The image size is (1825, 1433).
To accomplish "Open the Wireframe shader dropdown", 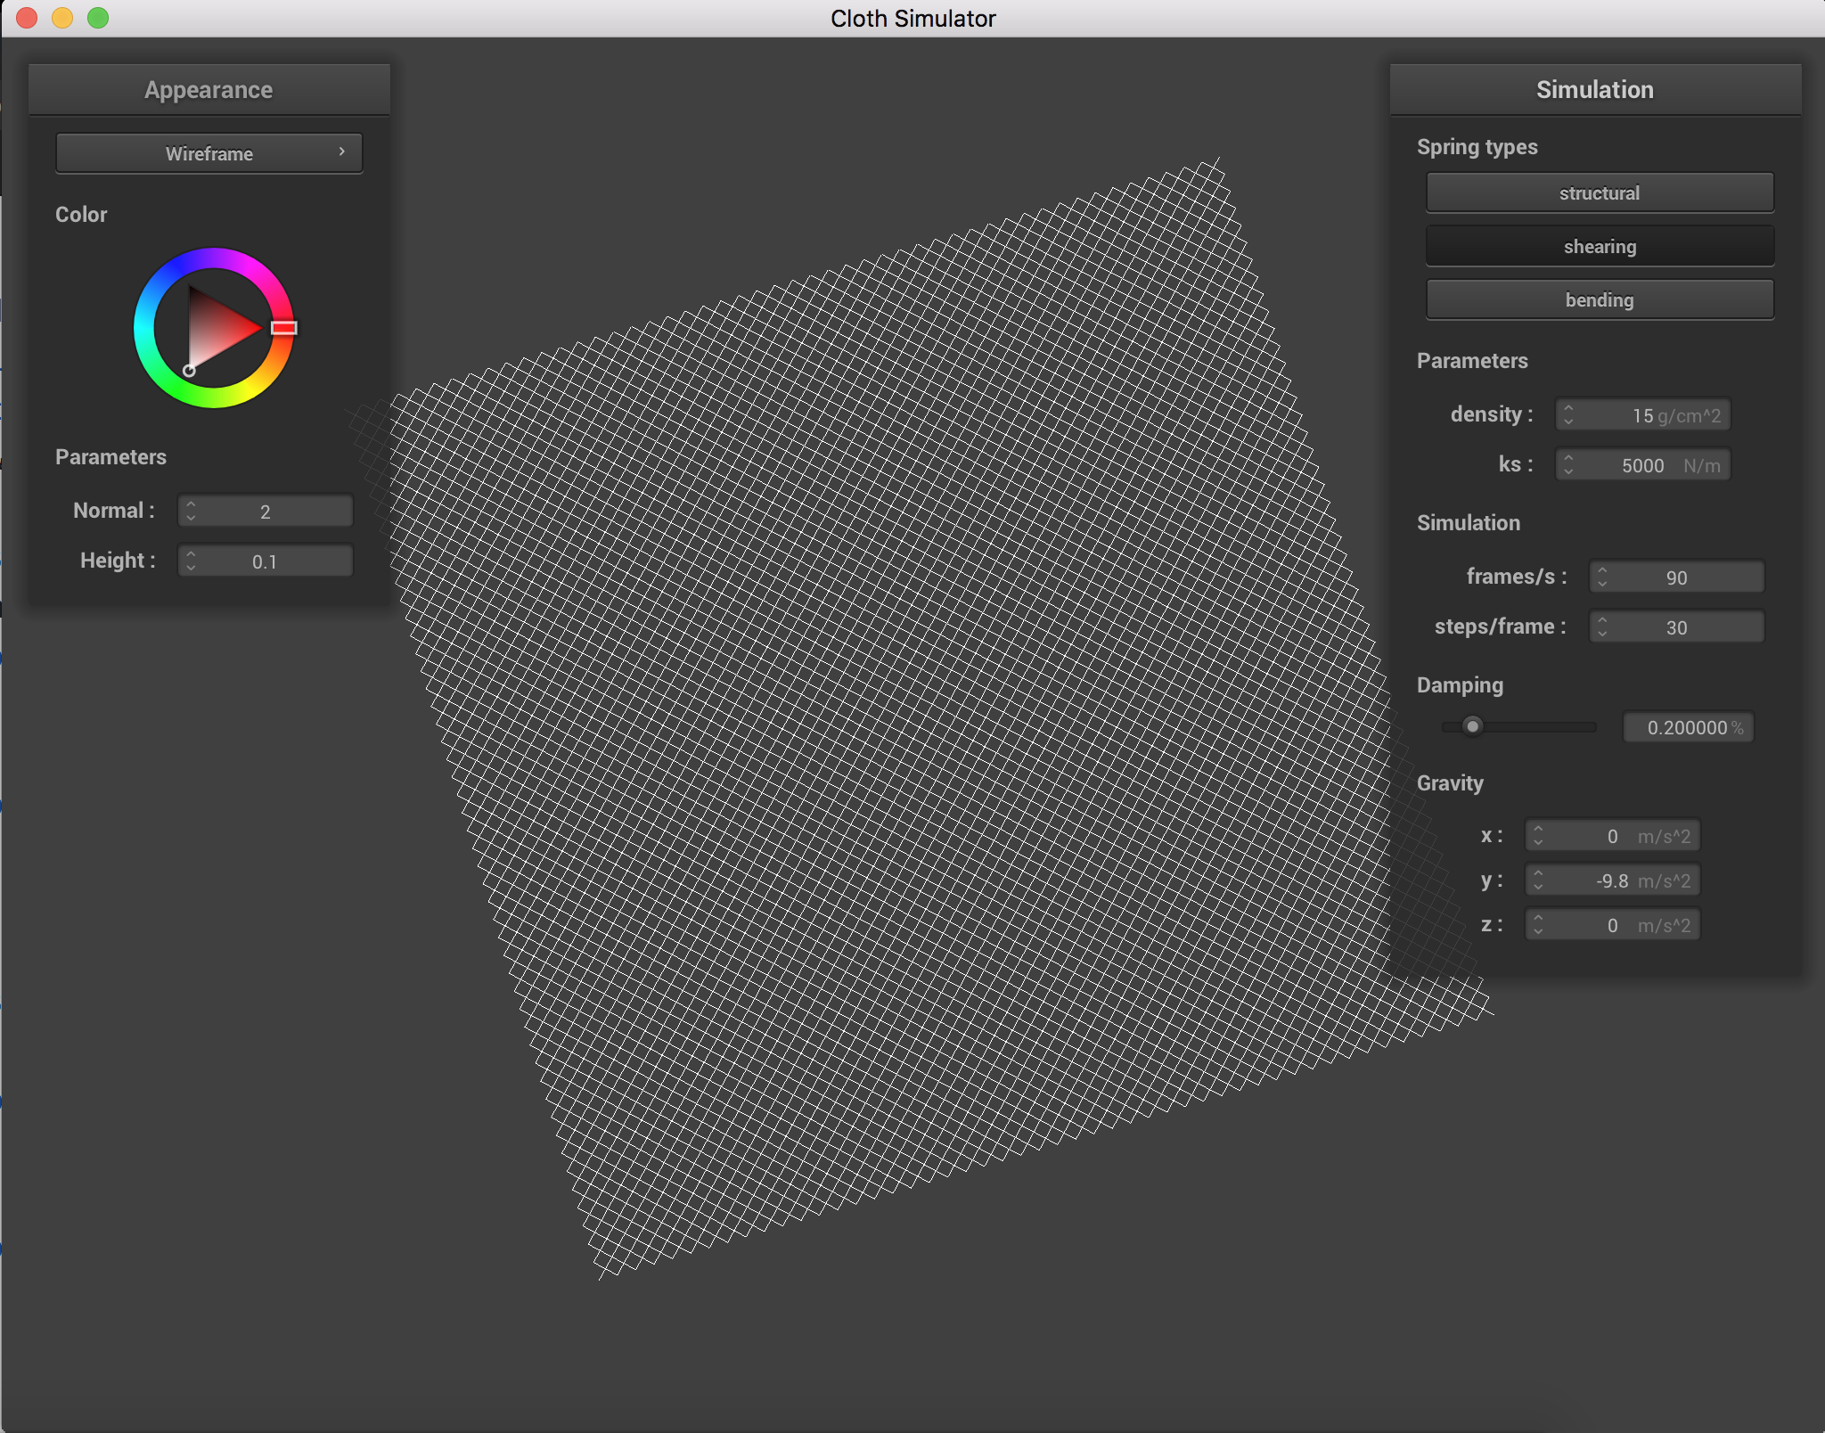I will [209, 153].
